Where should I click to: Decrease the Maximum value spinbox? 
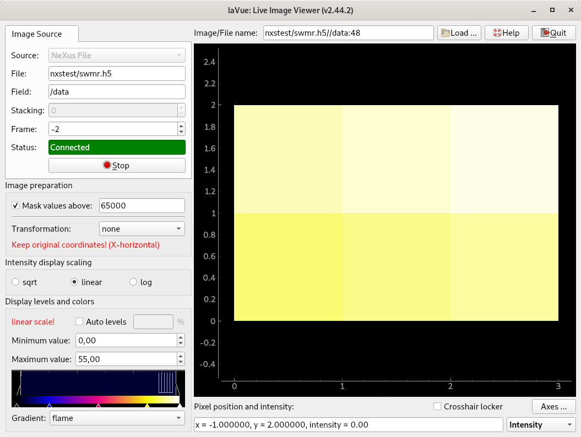pos(181,362)
